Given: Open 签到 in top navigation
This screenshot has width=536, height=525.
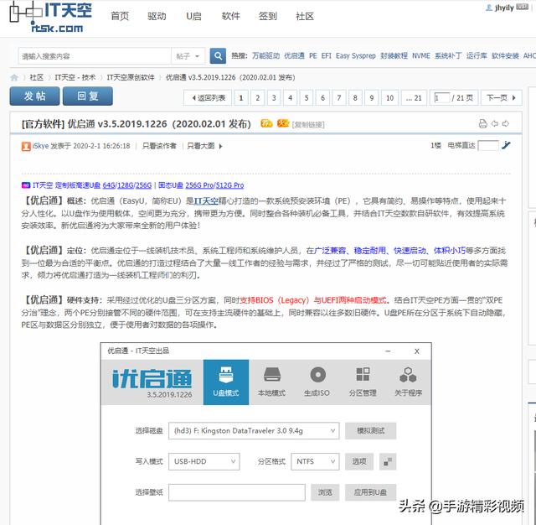Looking at the screenshot, I should [x=268, y=16].
